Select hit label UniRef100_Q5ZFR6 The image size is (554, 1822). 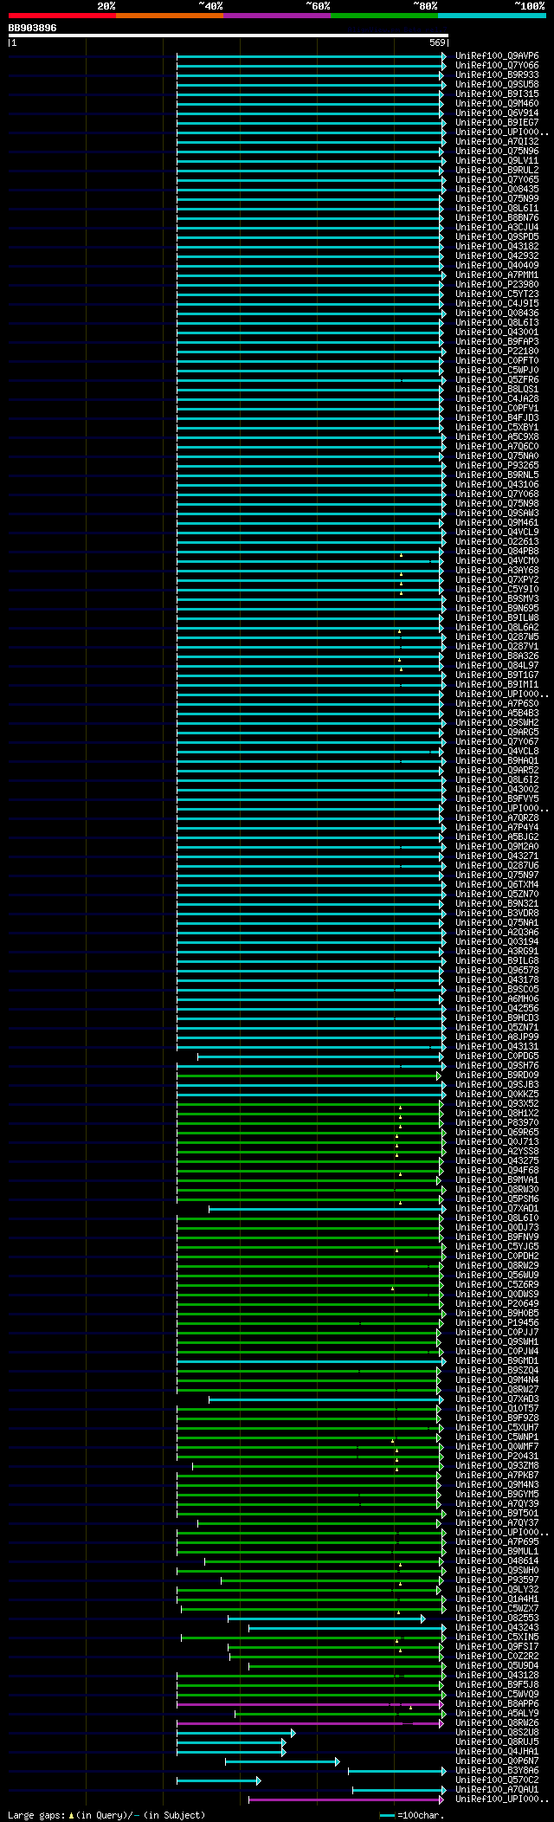pyautogui.click(x=497, y=380)
